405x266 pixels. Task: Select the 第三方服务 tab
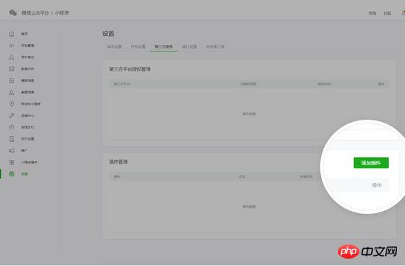click(x=163, y=46)
